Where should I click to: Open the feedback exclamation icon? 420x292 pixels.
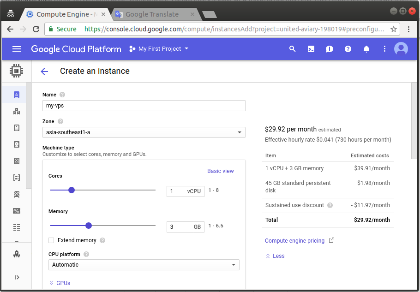click(x=330, y=49)
